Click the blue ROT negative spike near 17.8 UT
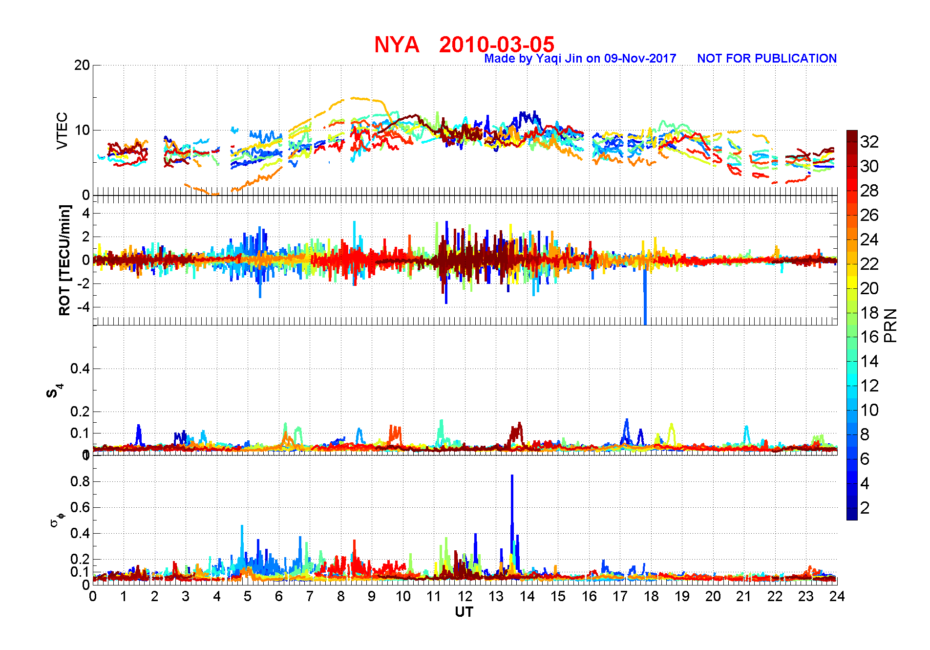930x650 pixels. (645, 296)
